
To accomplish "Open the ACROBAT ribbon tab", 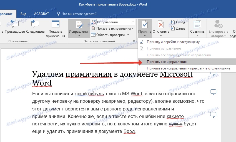I will (41, 14).
